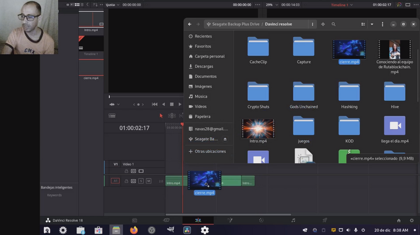Image resolution: width=420 pixels, height=235 pixels.
Task: Eject the Seagate Backup drive
Action: point(225,139)
